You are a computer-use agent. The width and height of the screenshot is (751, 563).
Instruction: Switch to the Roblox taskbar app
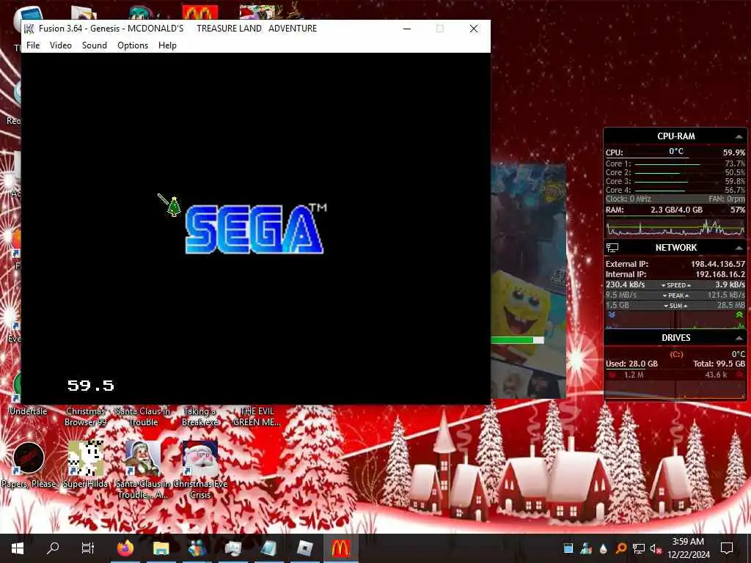[304, 548]
